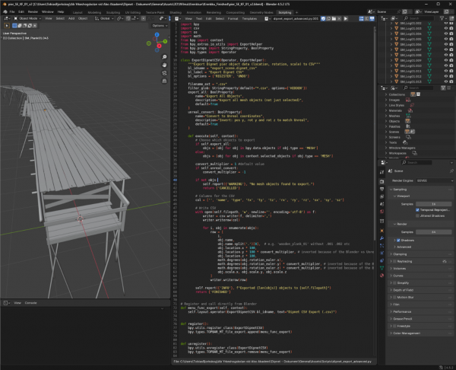This screenshot has width=456, height=370.
Task: Toggle eye visibility for SM_Log01.010
Action: coord(446,65)
